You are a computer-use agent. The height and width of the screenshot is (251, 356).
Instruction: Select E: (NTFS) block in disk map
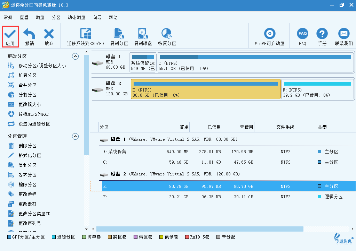click(206, 89)
